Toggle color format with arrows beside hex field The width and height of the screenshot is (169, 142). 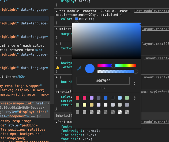click(134, 83)
